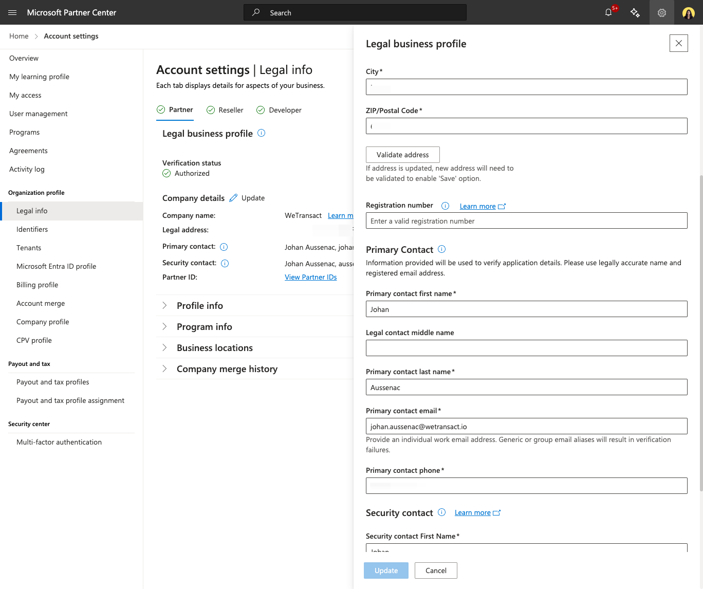
Task: Open the hamburger navigation menu
Action: (x=12, y=12)
